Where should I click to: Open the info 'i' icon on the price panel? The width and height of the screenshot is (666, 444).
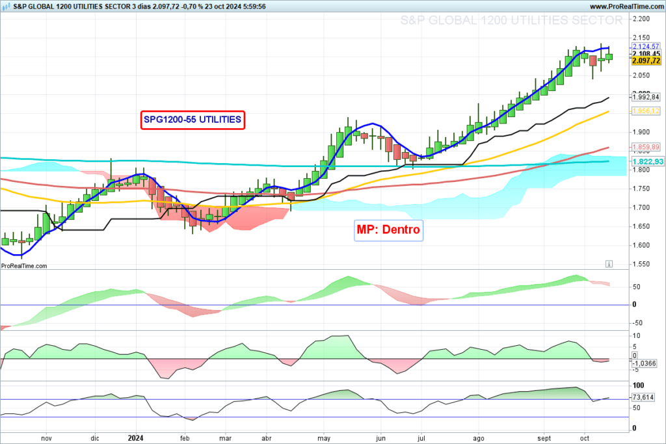pos(609,264)
